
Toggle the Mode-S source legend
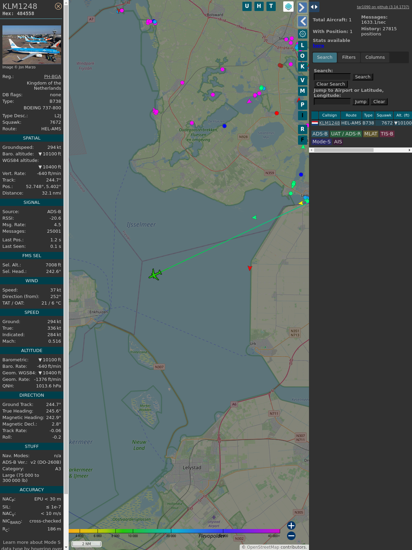click(x=321, y=142)
